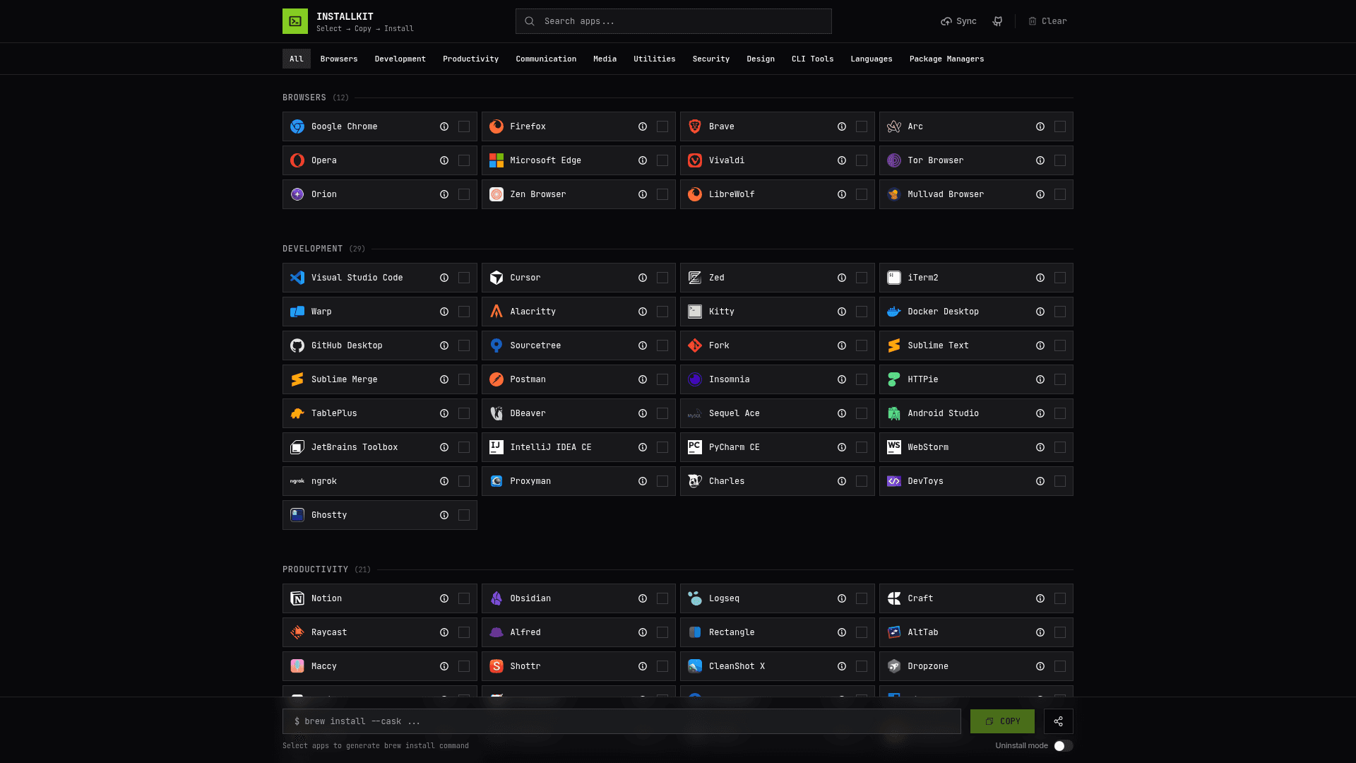1356x763 pixels.
Task: Click the Sync cloud icon
Action: click(x=946, y=21)
